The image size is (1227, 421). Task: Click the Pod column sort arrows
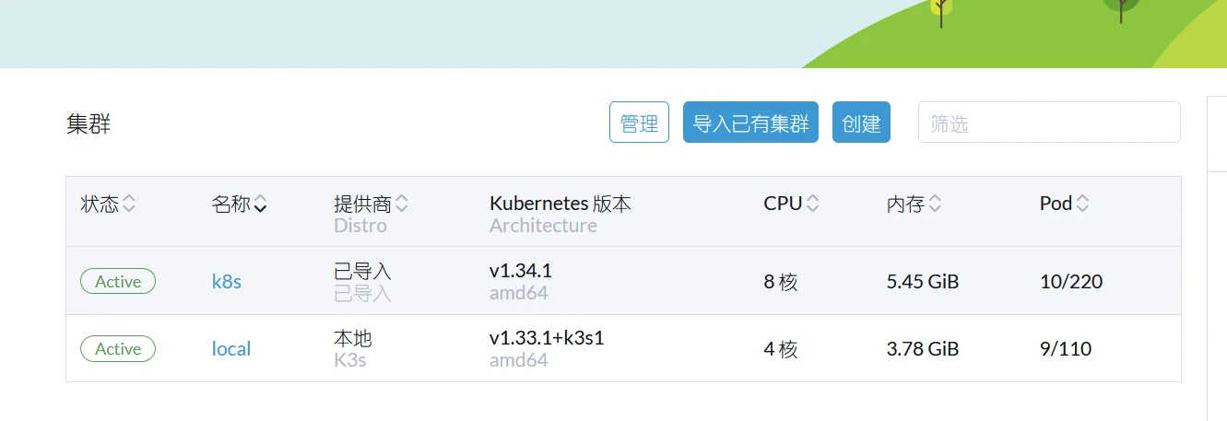pos(1082,205)
